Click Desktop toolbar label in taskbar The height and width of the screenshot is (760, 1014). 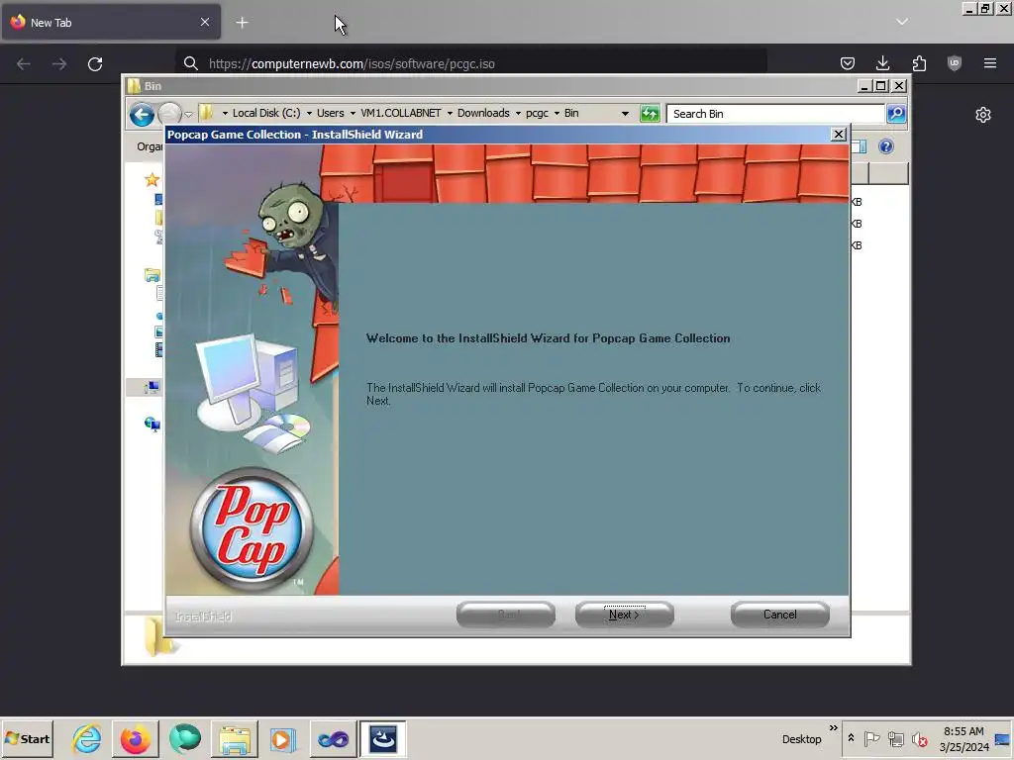[801, 739]
